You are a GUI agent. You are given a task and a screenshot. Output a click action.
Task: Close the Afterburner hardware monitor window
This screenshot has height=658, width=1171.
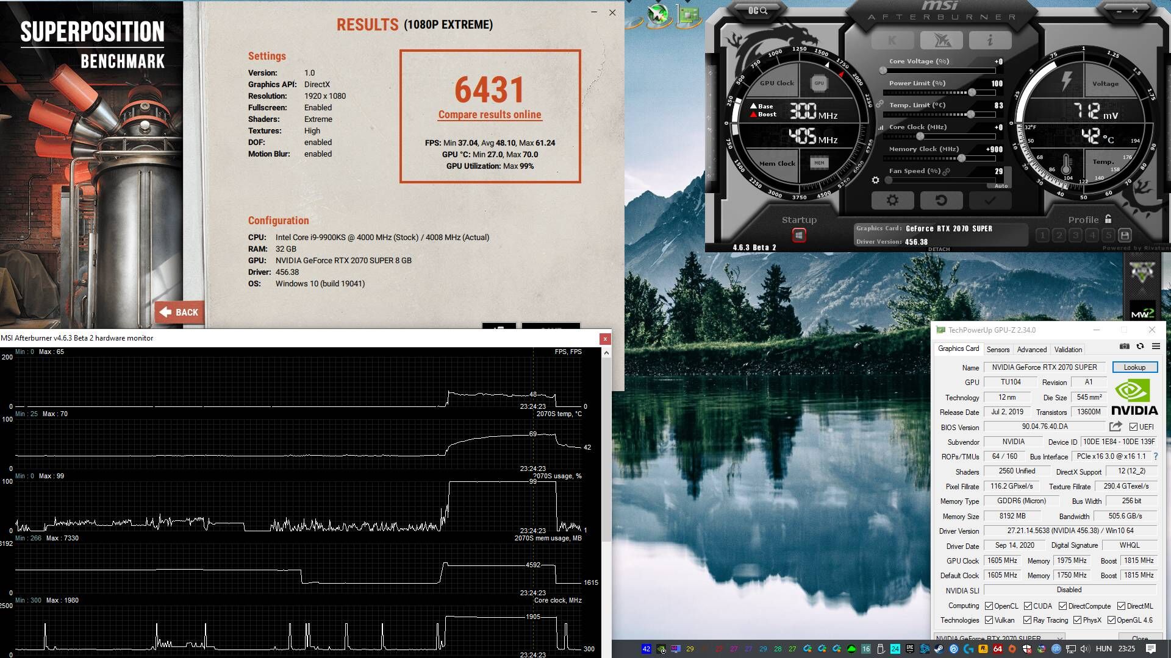(x=605, y=339)
